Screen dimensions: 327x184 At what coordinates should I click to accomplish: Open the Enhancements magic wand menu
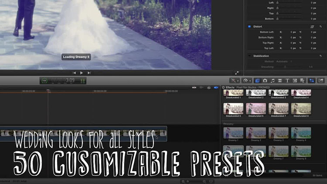tap(235, 81)
